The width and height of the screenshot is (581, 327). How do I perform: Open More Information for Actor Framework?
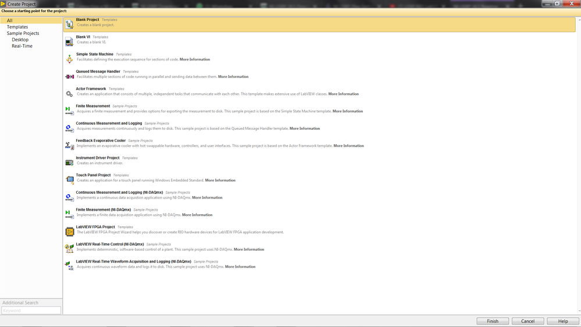coord(344,94)
